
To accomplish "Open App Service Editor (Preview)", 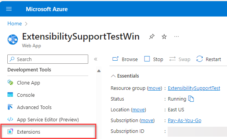I will pyautogui.click(x=48, y=119).
